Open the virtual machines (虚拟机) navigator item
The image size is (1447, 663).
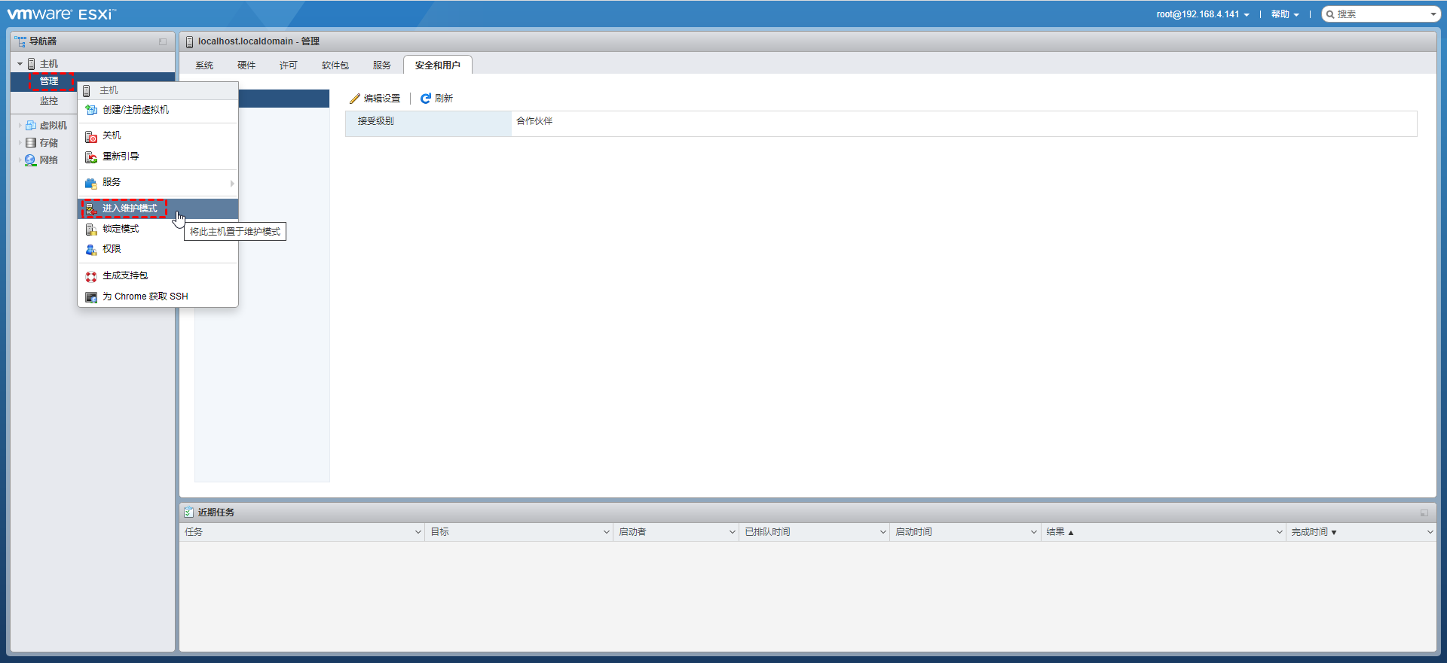pos(53,126)
